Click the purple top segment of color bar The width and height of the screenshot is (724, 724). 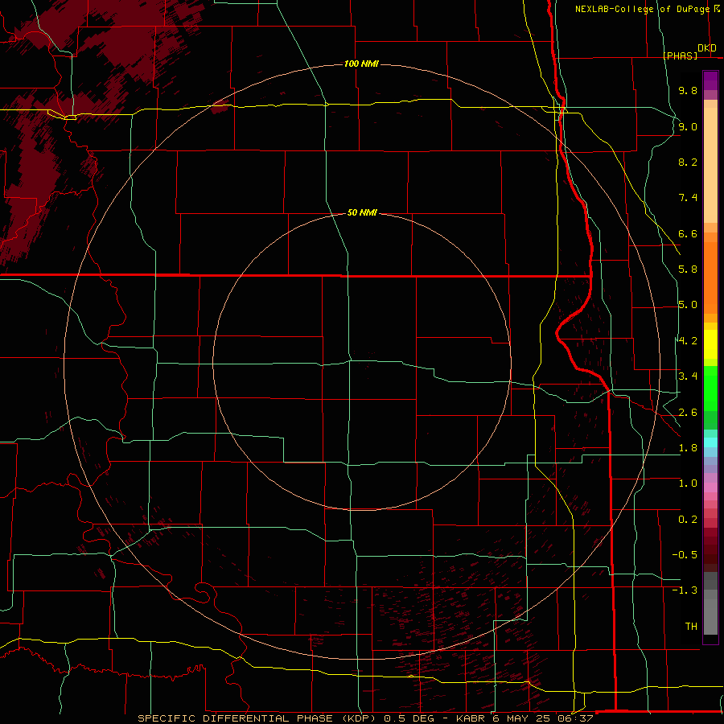pos(710,80)
